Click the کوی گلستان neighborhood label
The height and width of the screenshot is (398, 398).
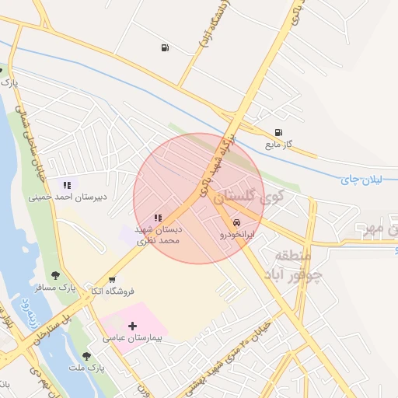pos(249,197)
